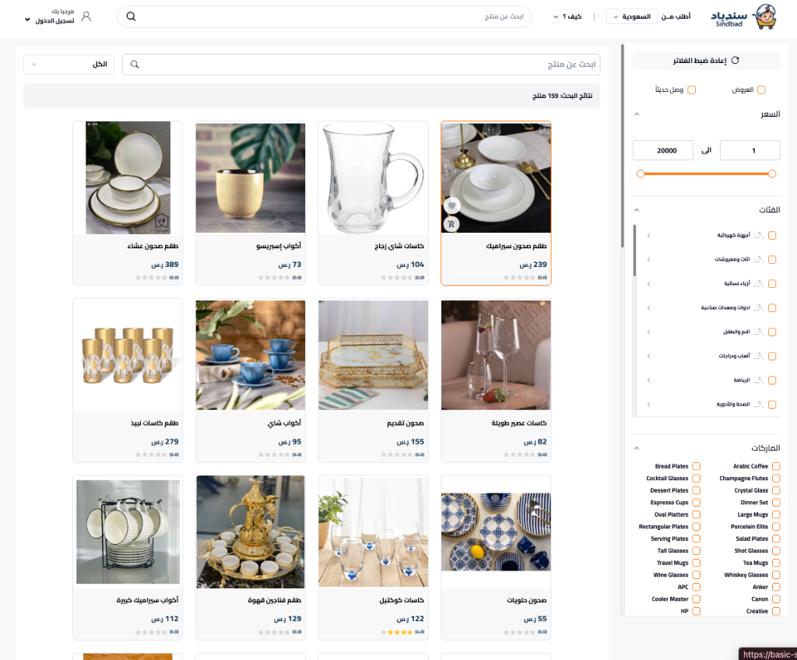Check the Bread Plates brand checkbox
Image resolution: width=797 pixels, height=660 pixels.
click(x=697, y=466)
